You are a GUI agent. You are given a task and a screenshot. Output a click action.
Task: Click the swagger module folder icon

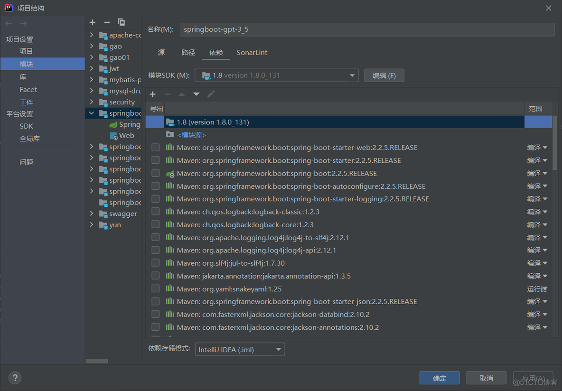click(x=103, y=214)
